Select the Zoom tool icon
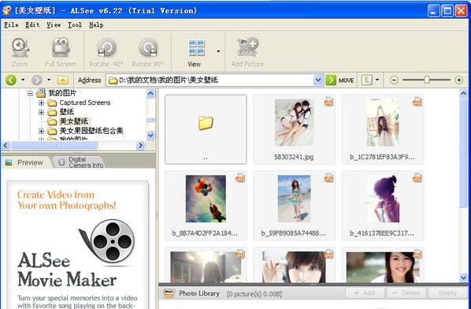471x309 pixels. (x=20, y=47)
